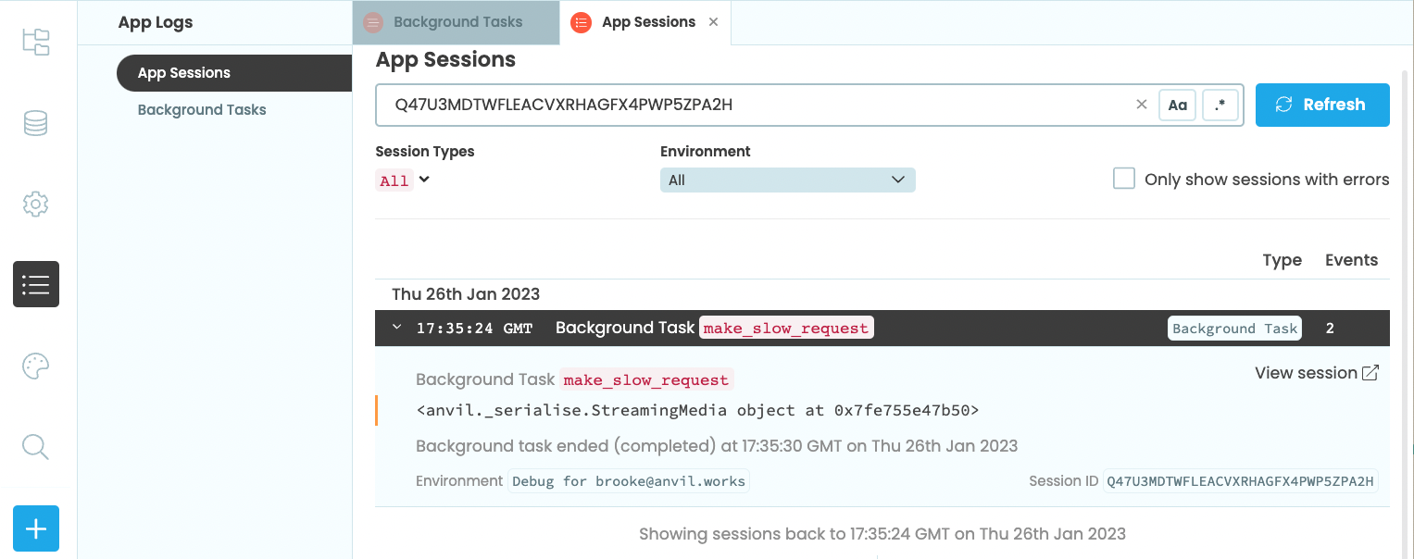Close the App Sessions tab

(x=713, y=22)
